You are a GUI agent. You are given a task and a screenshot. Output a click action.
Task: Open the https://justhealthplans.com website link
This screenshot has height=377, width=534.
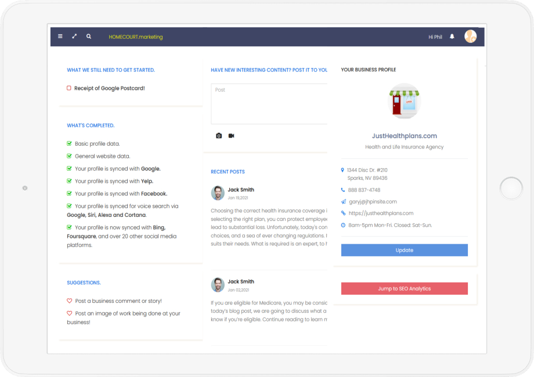pos(380,213)
